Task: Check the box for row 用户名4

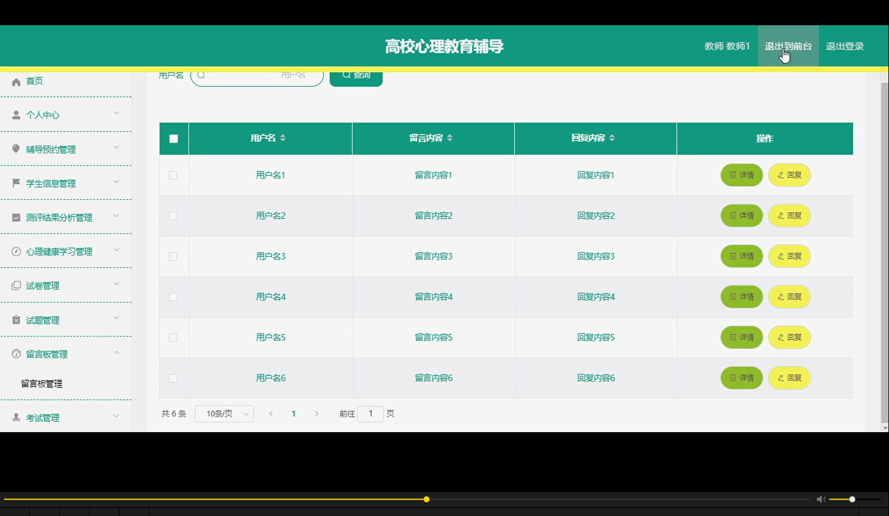Action: (x=173, y=297)
